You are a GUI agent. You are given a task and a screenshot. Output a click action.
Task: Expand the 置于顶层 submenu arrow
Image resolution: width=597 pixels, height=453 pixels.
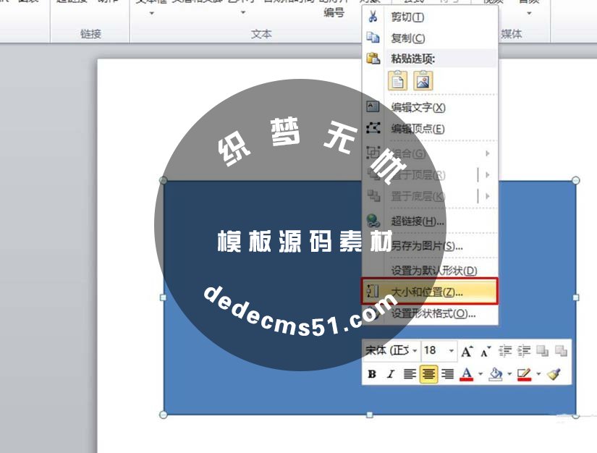click(487, 173)
